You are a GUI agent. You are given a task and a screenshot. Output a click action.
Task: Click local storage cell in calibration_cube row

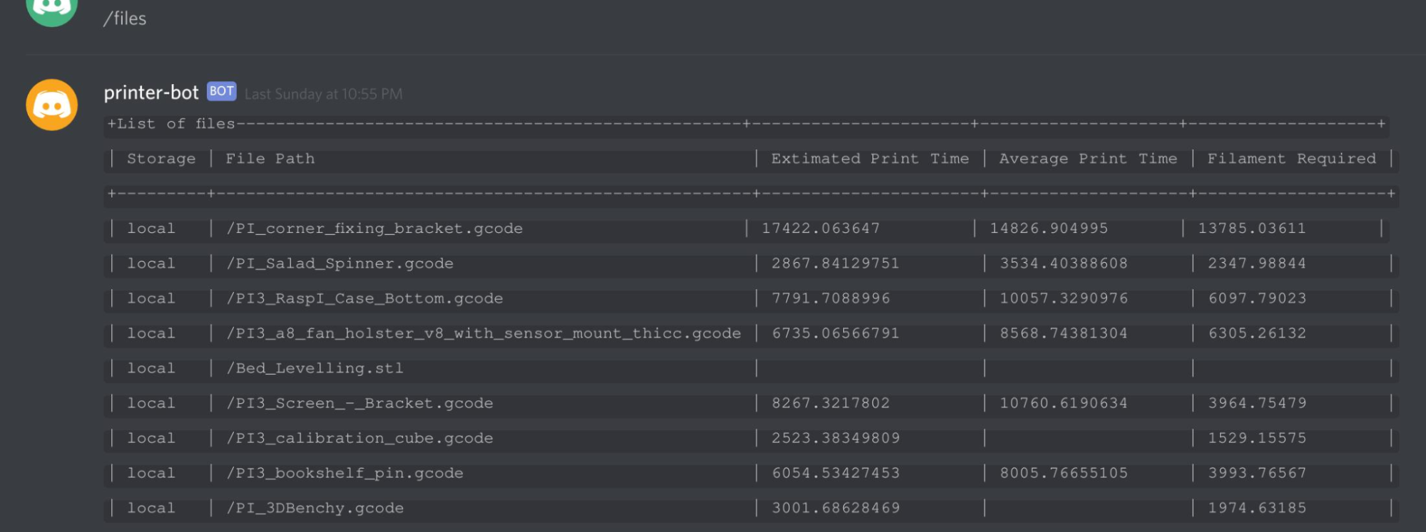click(151, 438)
